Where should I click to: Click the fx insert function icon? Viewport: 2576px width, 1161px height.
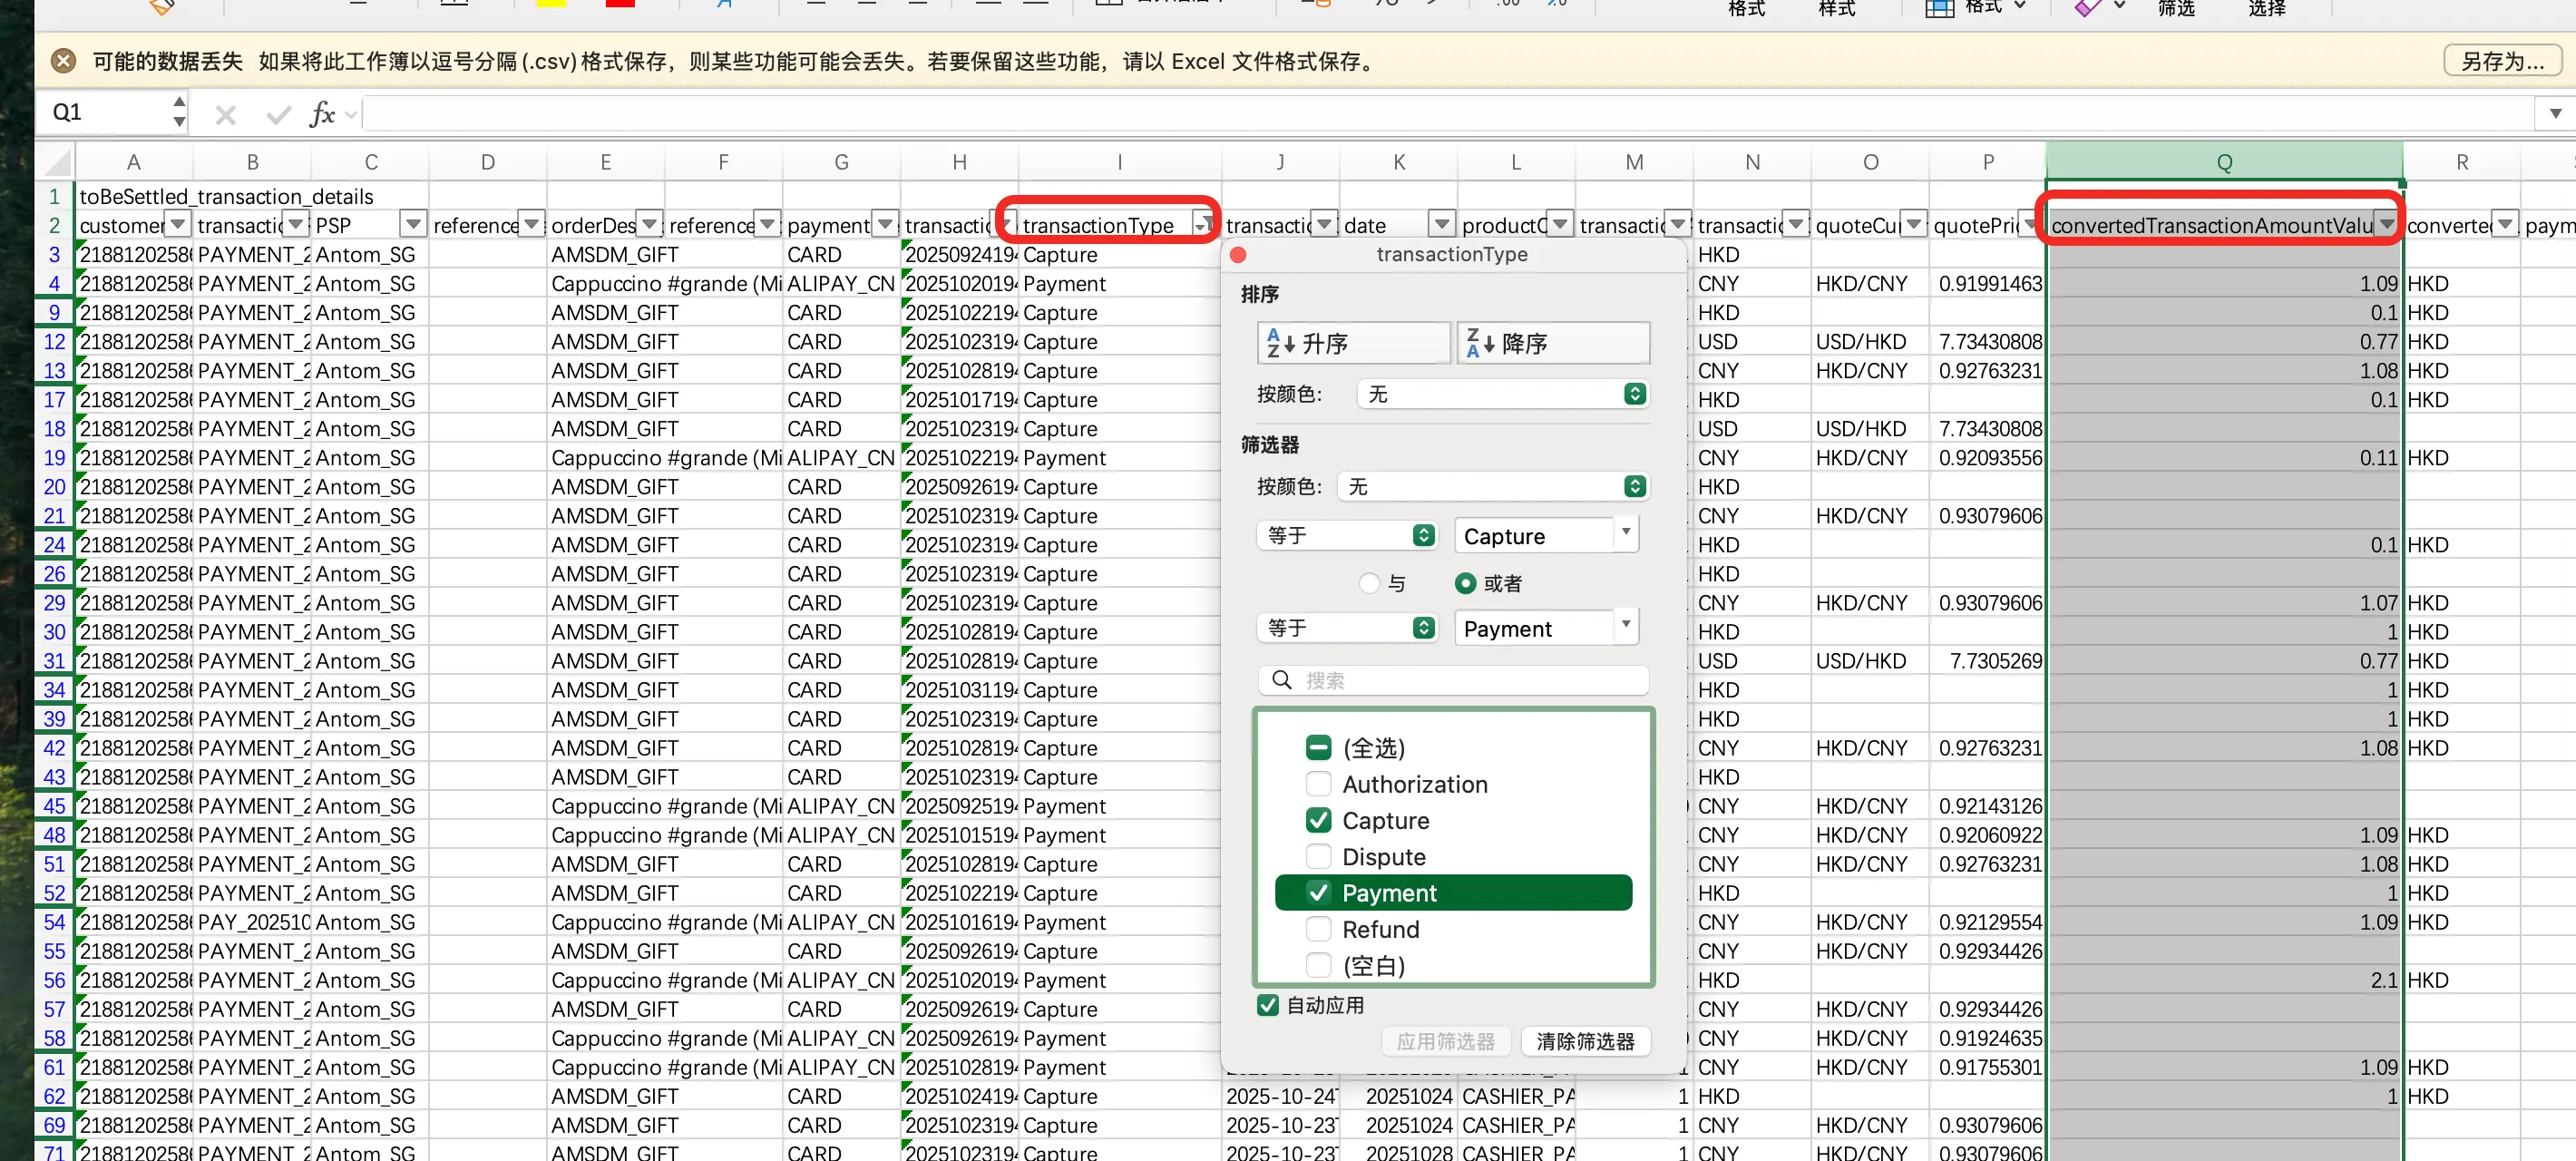(321, 114)
